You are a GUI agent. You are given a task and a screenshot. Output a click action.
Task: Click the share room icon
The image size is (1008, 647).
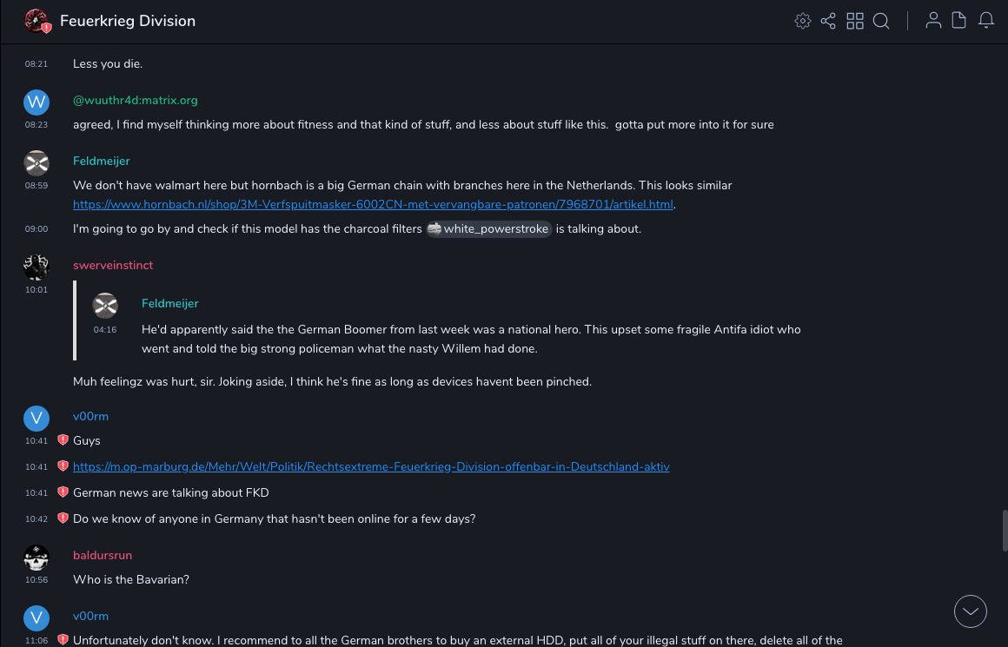828,21
